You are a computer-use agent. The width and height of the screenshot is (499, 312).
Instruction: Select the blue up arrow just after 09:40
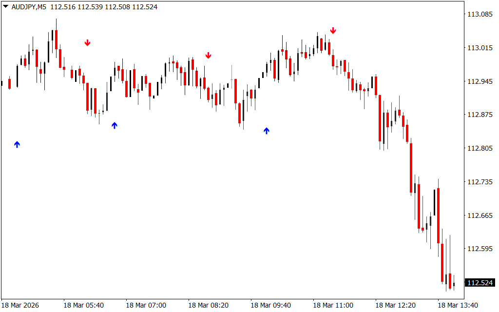tap(267, 131)
